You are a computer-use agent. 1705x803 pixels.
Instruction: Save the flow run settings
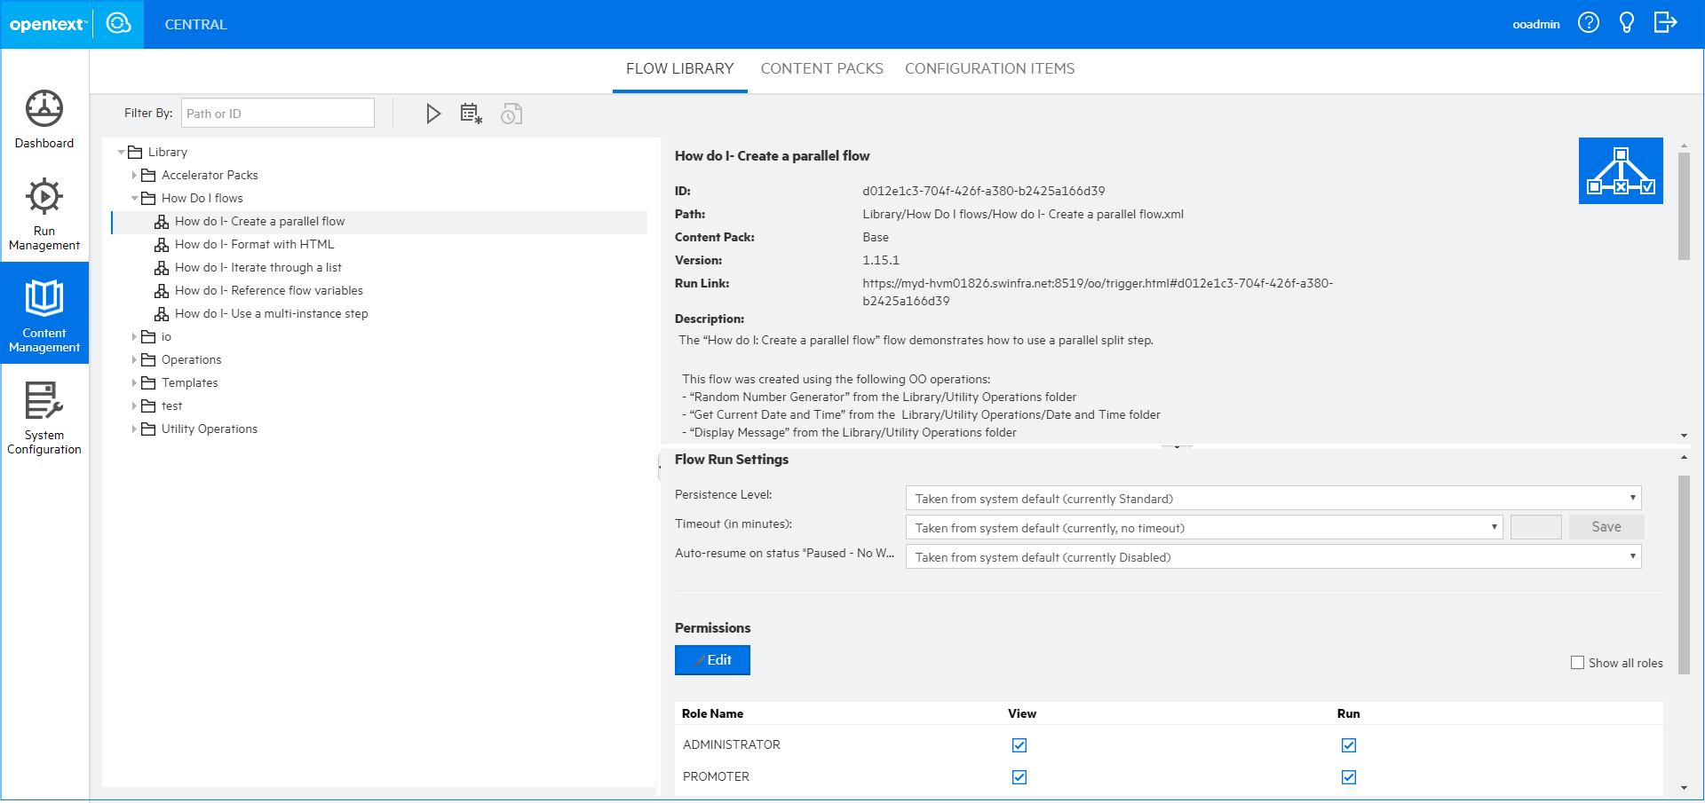pyautogui.click(x=1606, y=526)
